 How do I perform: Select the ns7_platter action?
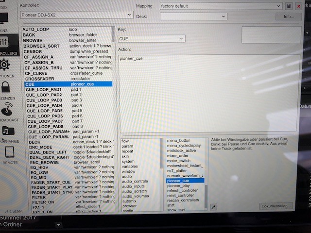(x=177, y=170)
